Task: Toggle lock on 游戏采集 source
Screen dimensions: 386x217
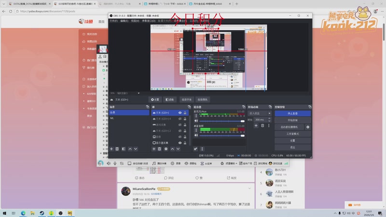Action: 185,125
